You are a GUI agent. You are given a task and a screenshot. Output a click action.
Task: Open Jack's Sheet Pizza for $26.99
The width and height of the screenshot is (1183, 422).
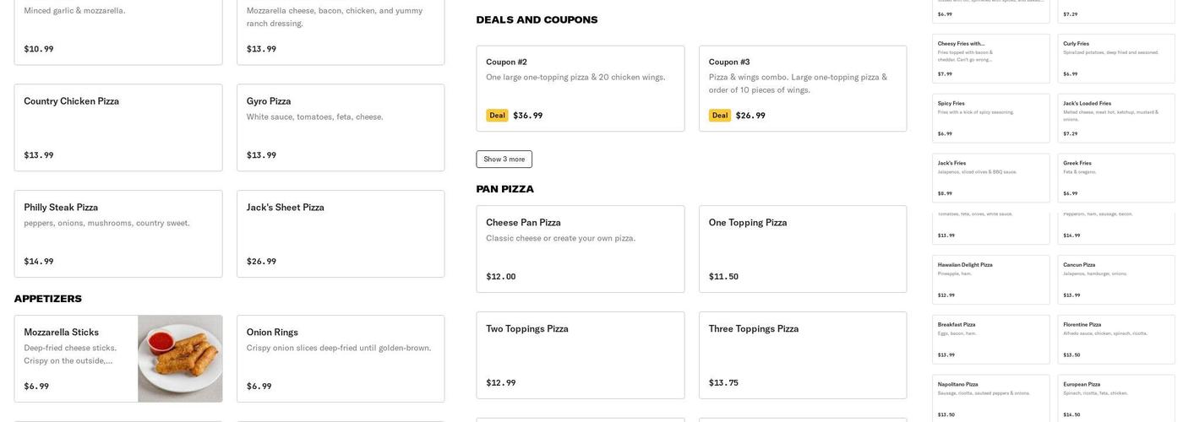click(340, 234)
